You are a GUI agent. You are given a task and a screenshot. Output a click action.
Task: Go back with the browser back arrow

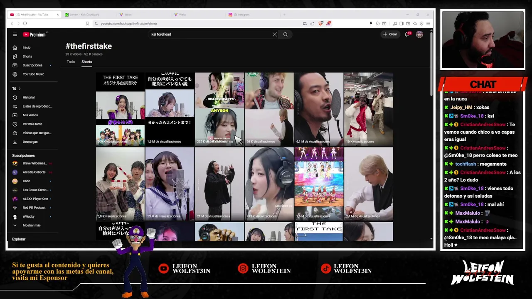pyautogui.click(x=12, y=24)
